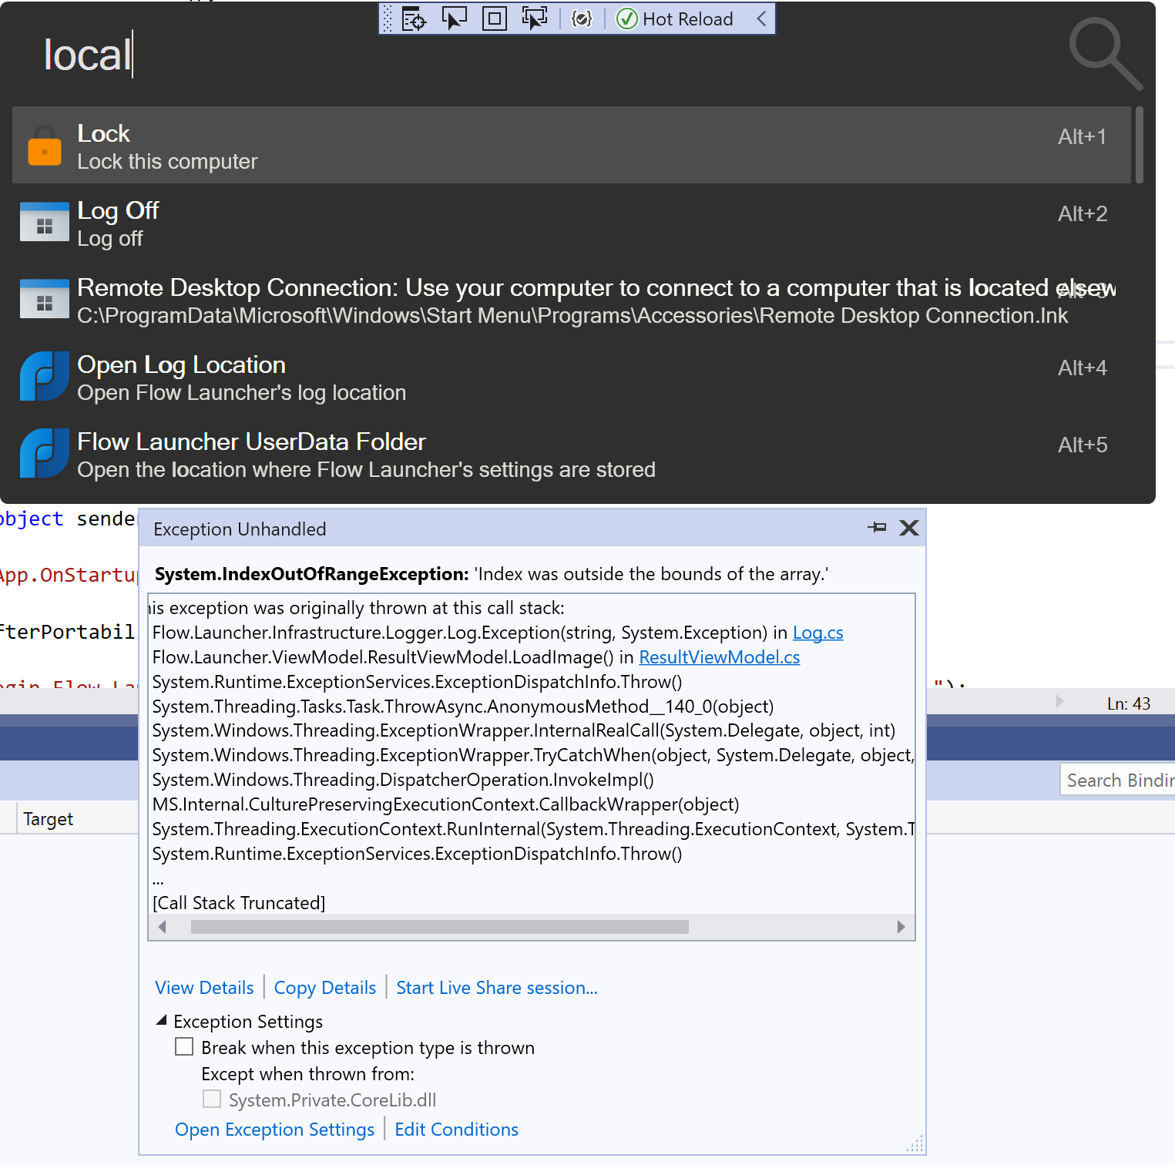1175x1165 pixels.
Task: Click the Ln: 43 status indicator
Action: pos(1129,703)
